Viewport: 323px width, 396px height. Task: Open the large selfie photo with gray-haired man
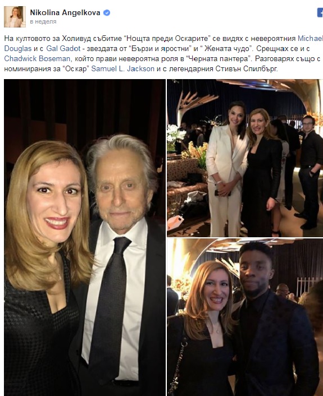pos(85,237)
